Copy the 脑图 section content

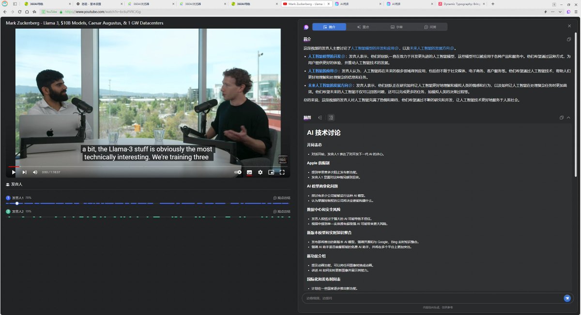pos(562,118)
